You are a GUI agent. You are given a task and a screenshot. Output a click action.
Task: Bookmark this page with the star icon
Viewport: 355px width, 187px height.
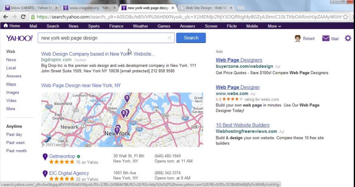[345, 17]
